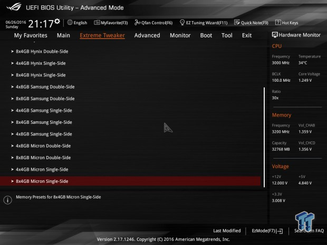Click the Search on FAQ link
The width and height of the screenshot is (327, 245).
point(309,231)
